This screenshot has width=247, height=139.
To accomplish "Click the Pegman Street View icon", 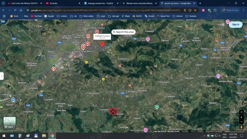I will [x=241, y=127].
